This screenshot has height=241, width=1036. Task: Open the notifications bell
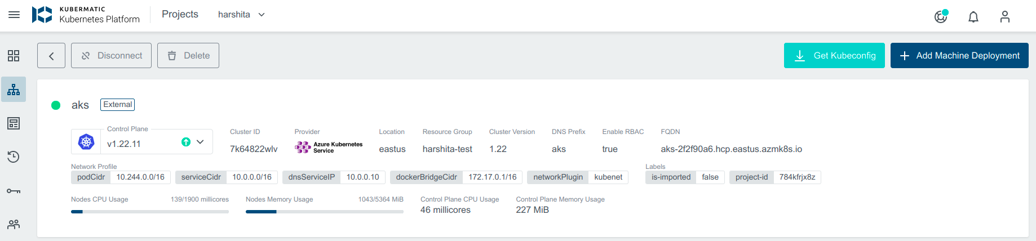tap(973, 17)
